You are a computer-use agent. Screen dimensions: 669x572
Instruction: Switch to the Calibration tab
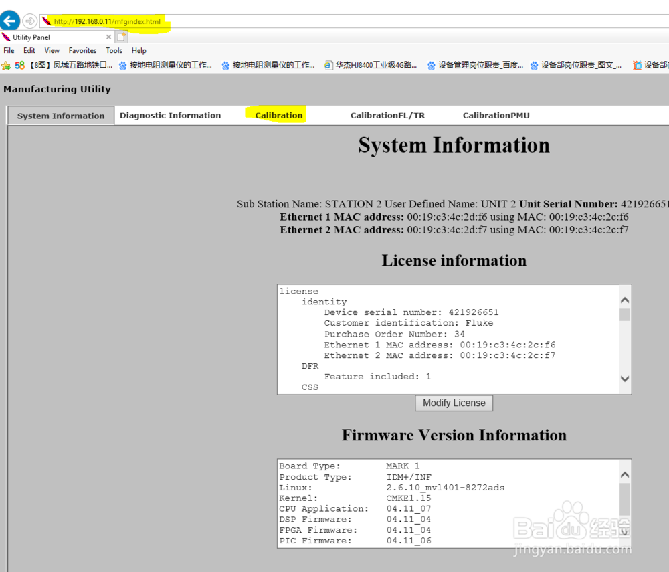coord(278,116)
